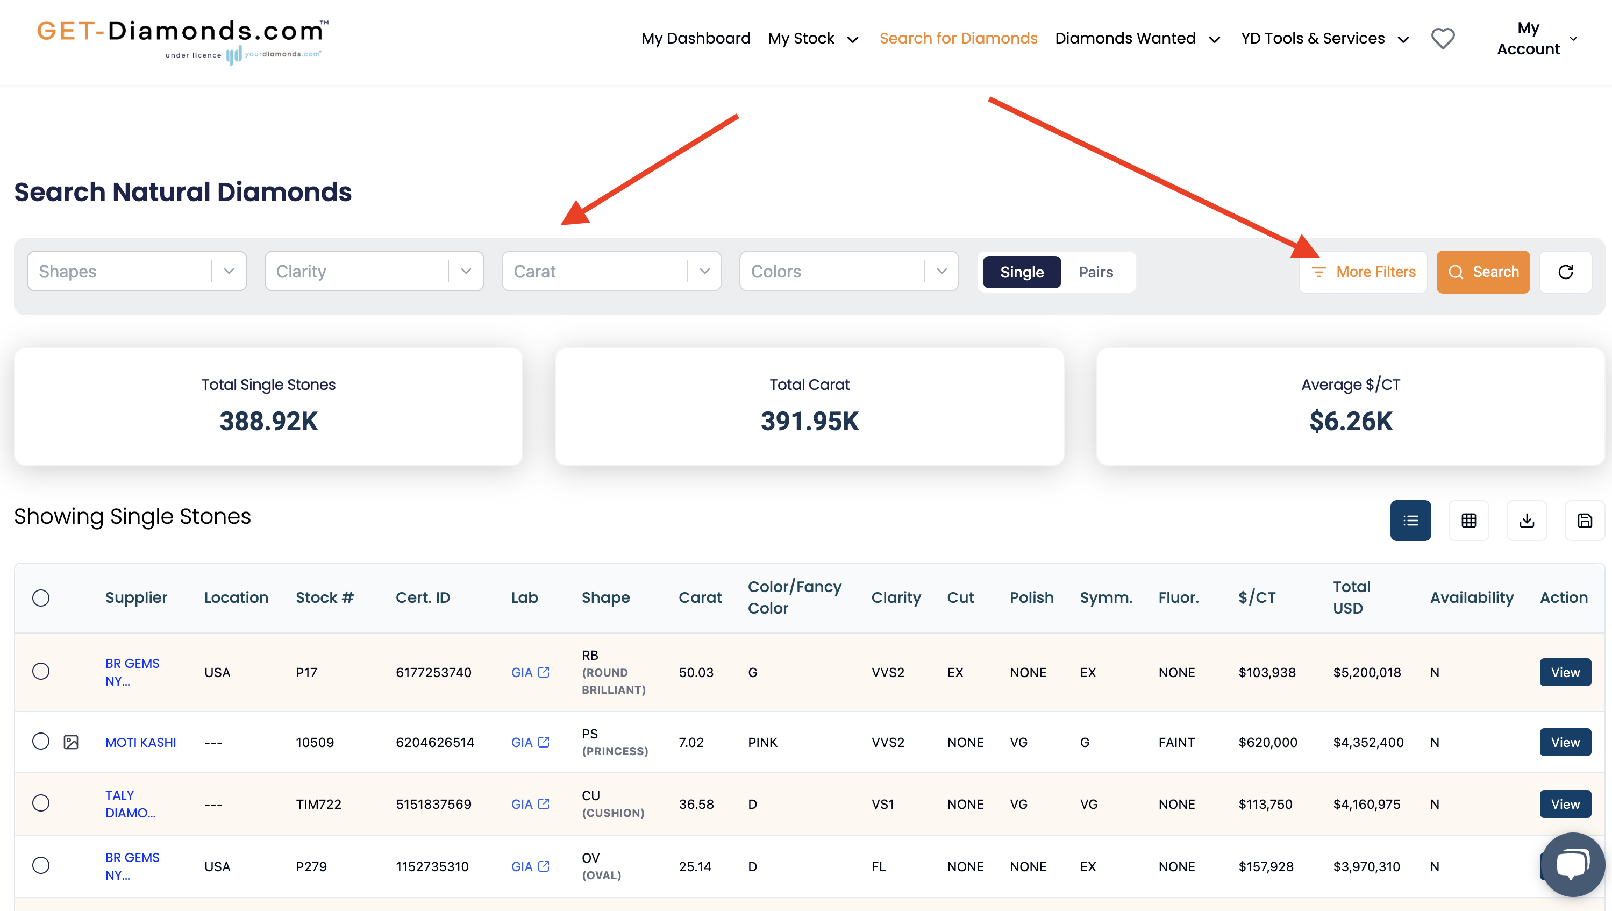Click the 36.58 carat cell
This screenshot has height=911, width=1612.
tap(696, 804)
